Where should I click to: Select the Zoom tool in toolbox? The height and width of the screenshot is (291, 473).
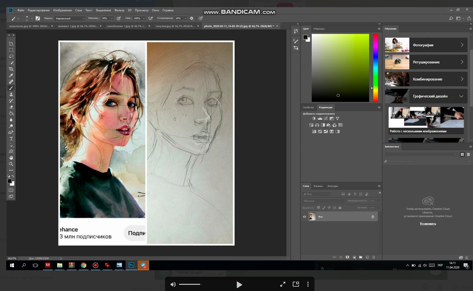coord(11,164)
